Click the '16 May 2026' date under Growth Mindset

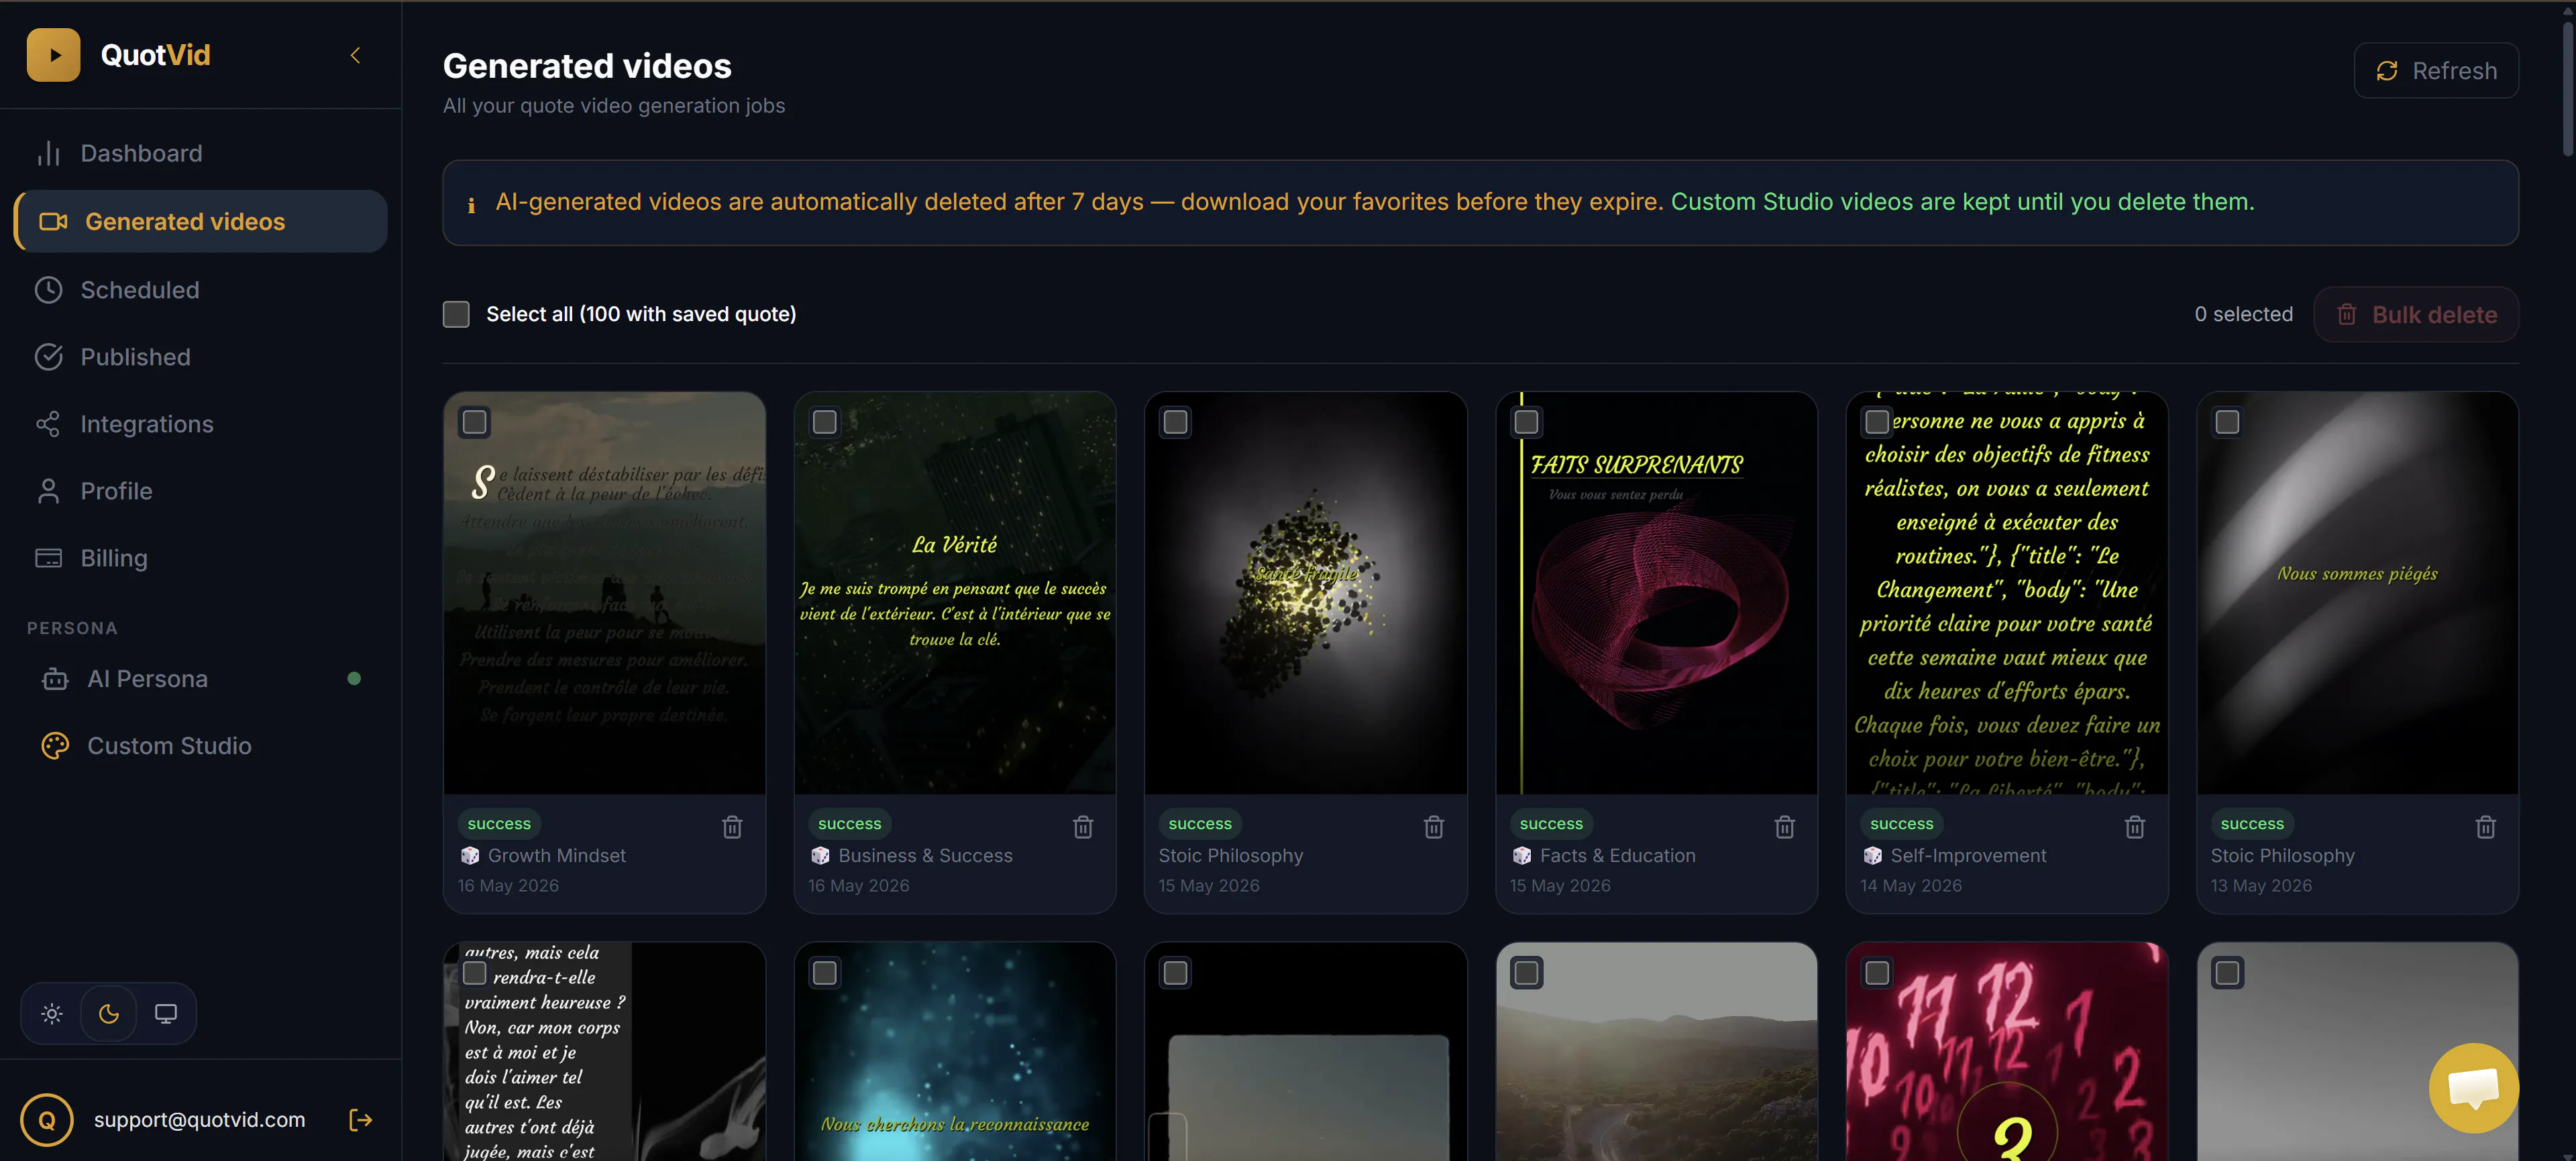(508, 885)
